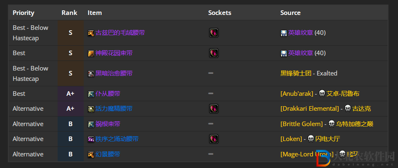Viewport: 398px width, 168px height.
Task: Click the Sockets column header
Action: pos(220,13)
